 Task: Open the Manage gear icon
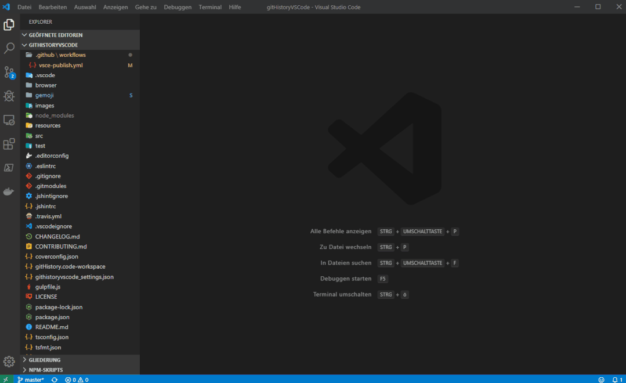(x=9, y=362)
